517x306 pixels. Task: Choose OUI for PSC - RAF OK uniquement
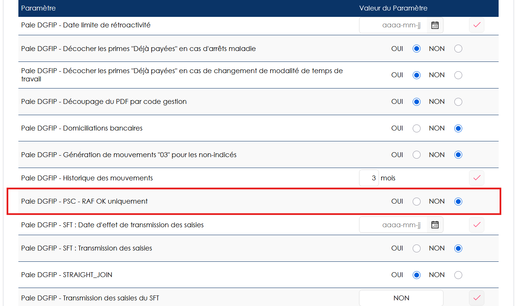416,202
